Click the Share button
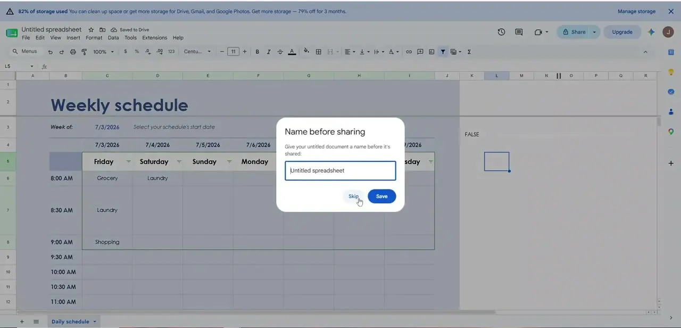This screenshot has height=328, width=681. pos(574,32)
